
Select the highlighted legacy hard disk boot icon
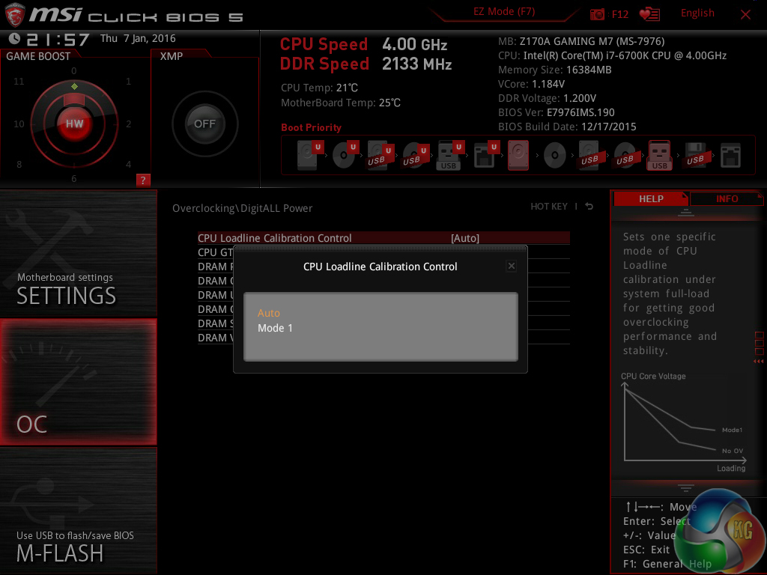click(518, 155)
